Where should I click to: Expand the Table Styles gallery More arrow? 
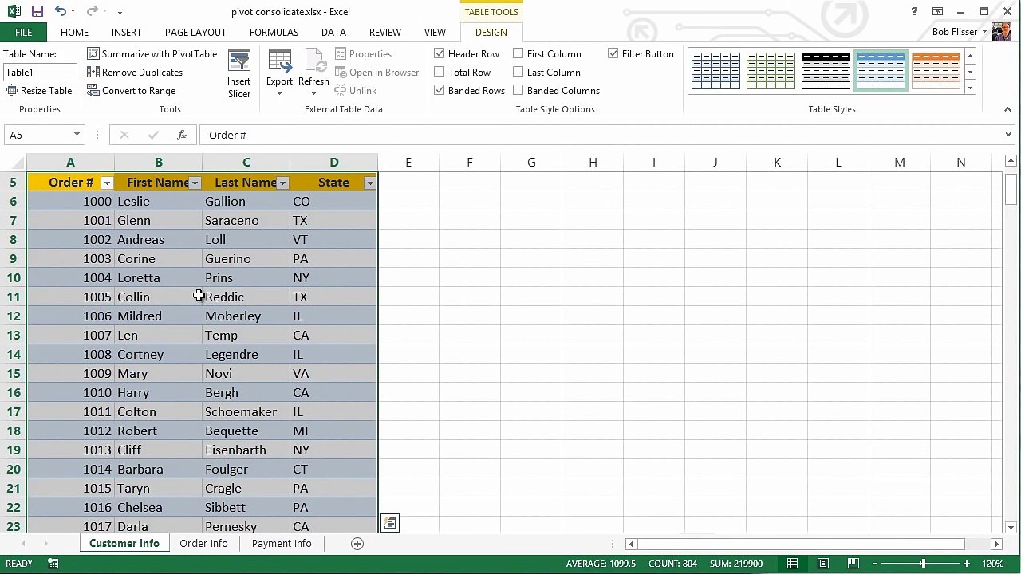coord(970,88)
